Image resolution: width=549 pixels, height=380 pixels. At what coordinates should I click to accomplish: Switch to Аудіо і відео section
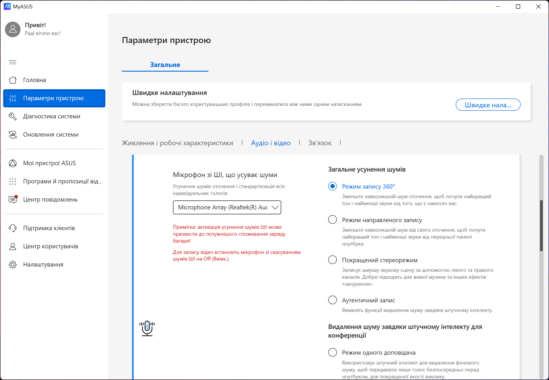[271, 143]
